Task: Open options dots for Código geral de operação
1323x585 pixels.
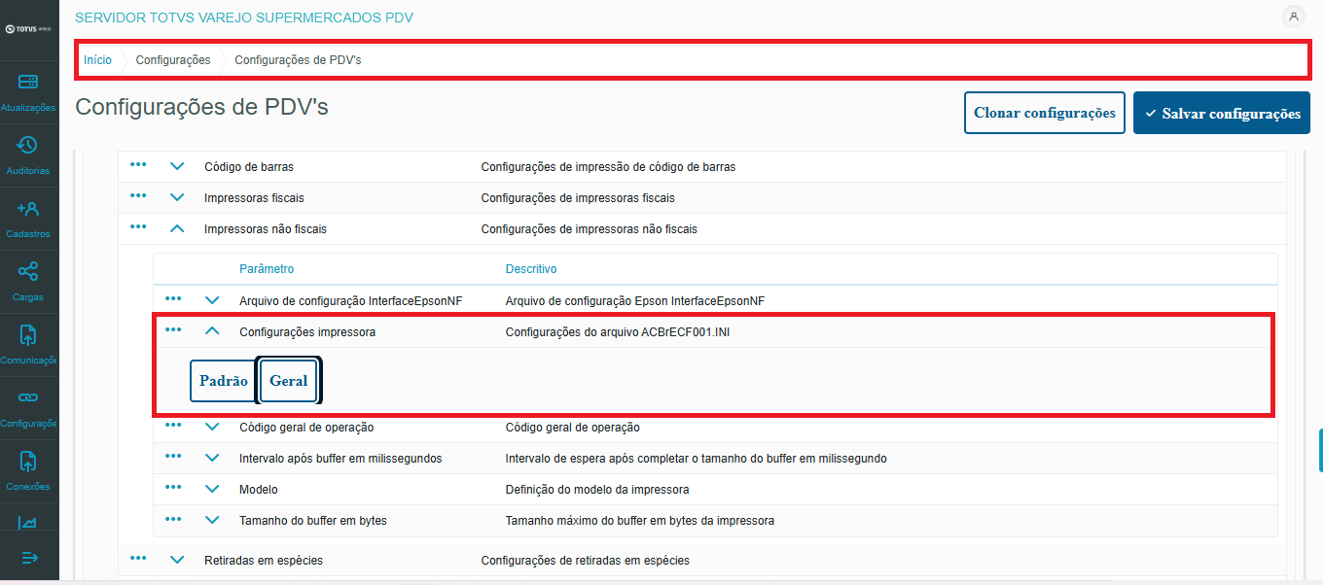Action: pos(173,426)
